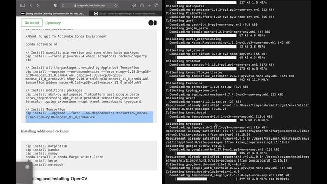This screenshot has width=327, height=184.
Task: Click the '// Install additional packages' comment line
Action: pyautogui.click(x=54, y=90)
